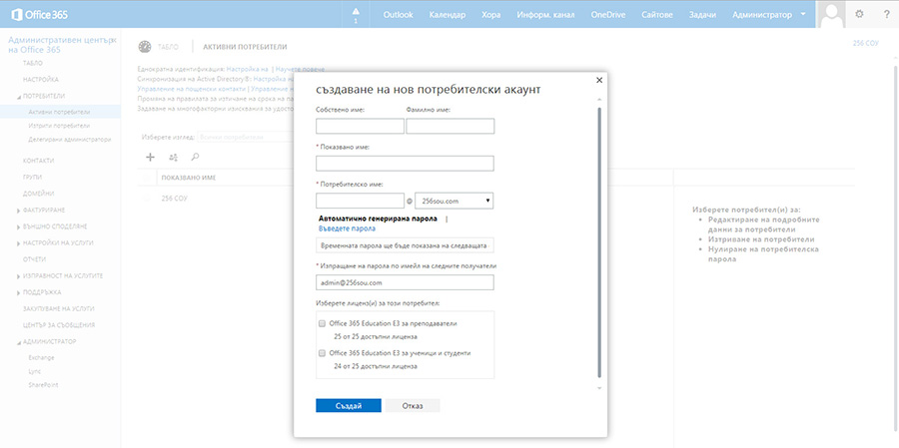
Task: Click the ПОКАЗВАНО ИМЕ column header
Action: tap(189, 178)
